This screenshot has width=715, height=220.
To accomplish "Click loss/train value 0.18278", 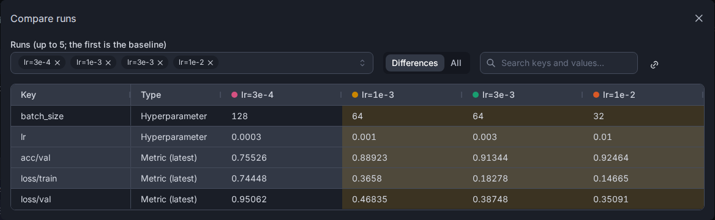I will tap(490, 178).
